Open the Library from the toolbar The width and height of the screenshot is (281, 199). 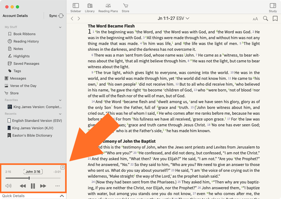tap(90, 8)
